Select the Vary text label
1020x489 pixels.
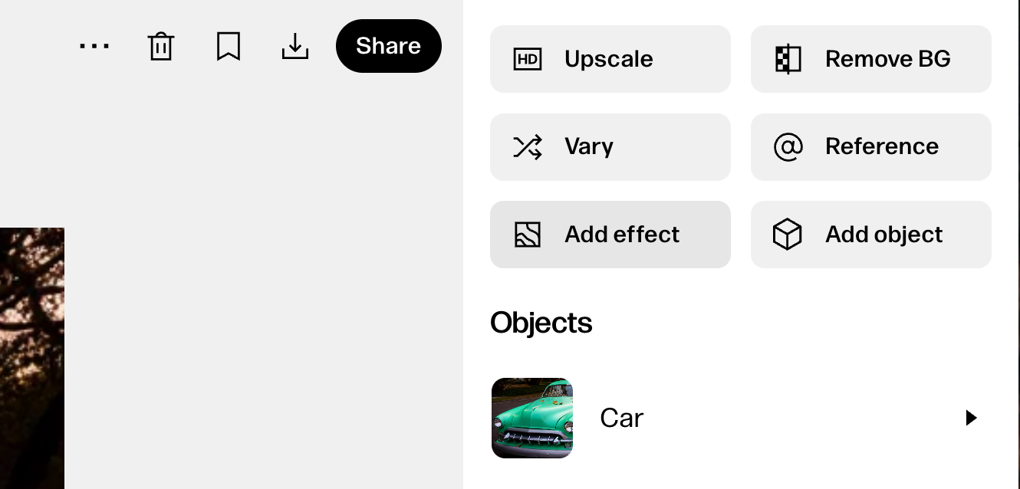pyautogui.click(x=589, y=146)
